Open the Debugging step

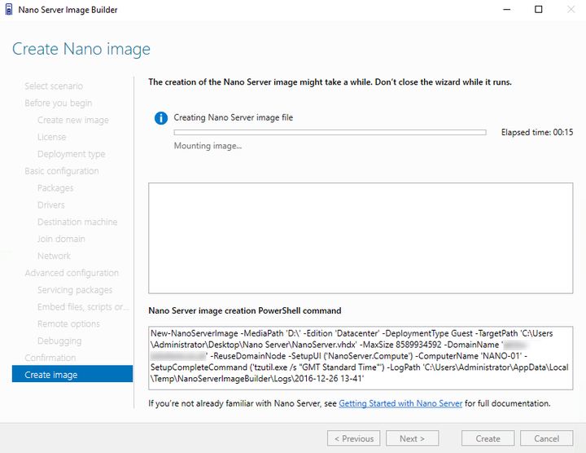(59, 341)
